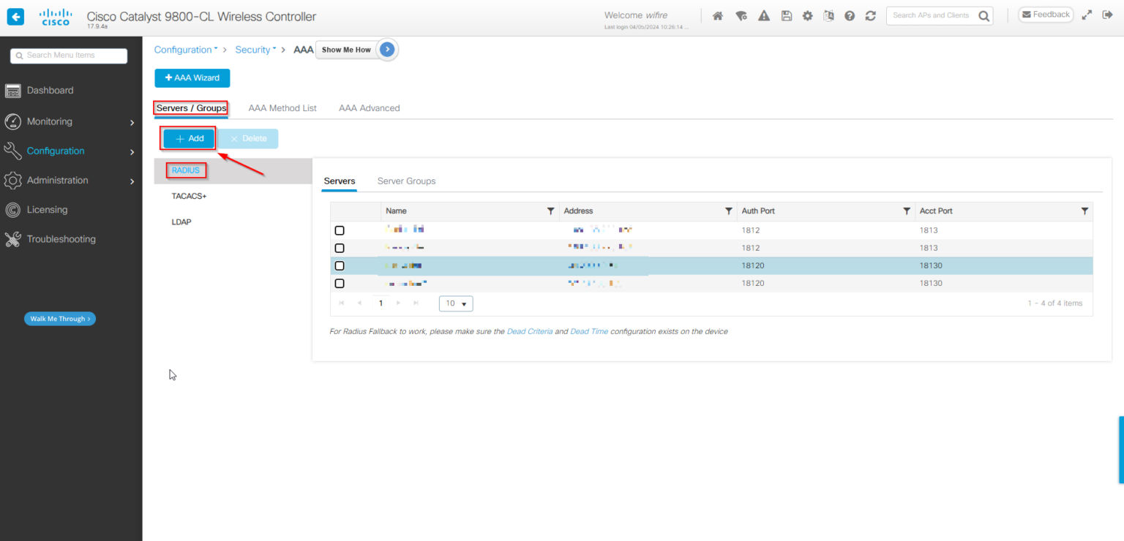Open the Dead Criteria configuration link

pos(530,331)
